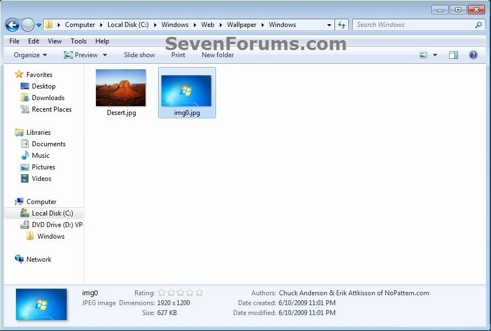Select Computer in navigation pane
Screen dimensions: 491x331
tap(41, 202)
